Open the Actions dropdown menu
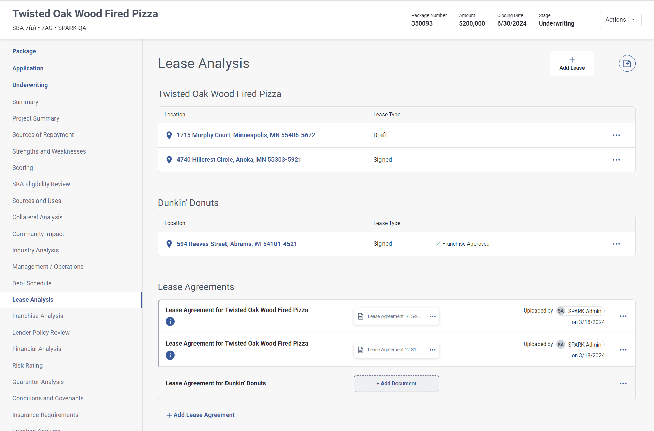This screenshot has width=654, height=431. (x=620, y=20)
